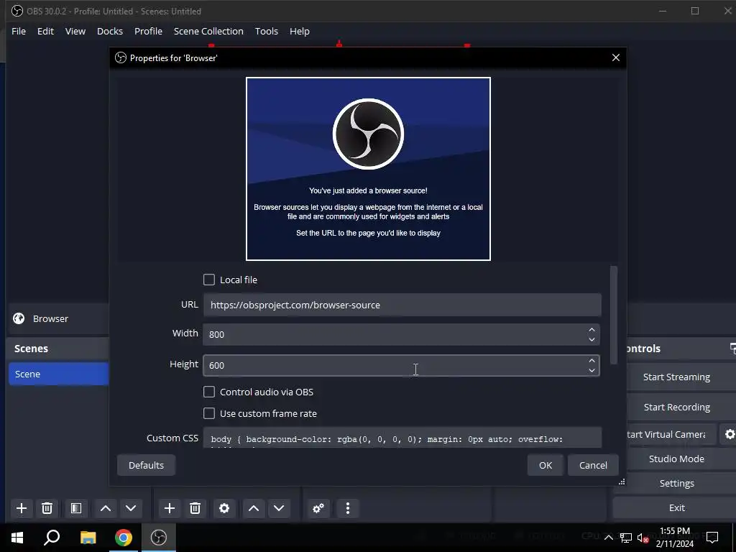Screen dimensions: 736x552
Task: Move source up with arrow icon
Action: click(x=254, y=508)
